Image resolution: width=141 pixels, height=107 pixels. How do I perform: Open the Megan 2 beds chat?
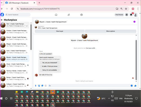pyautogui.click(x=15, y=45)
